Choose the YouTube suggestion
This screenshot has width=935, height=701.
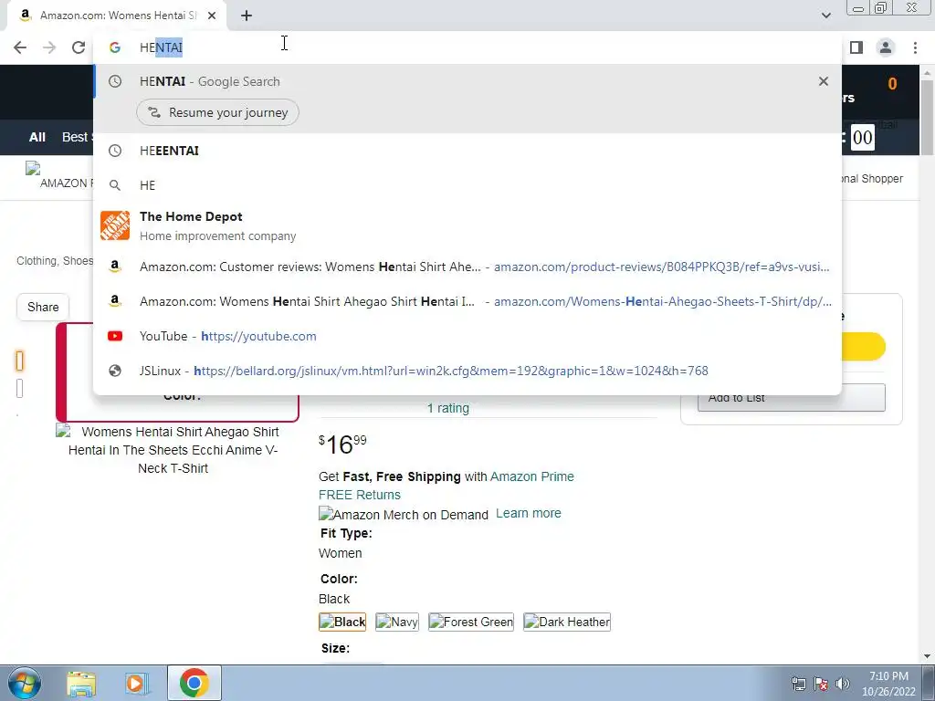click(x=467, y=336)
